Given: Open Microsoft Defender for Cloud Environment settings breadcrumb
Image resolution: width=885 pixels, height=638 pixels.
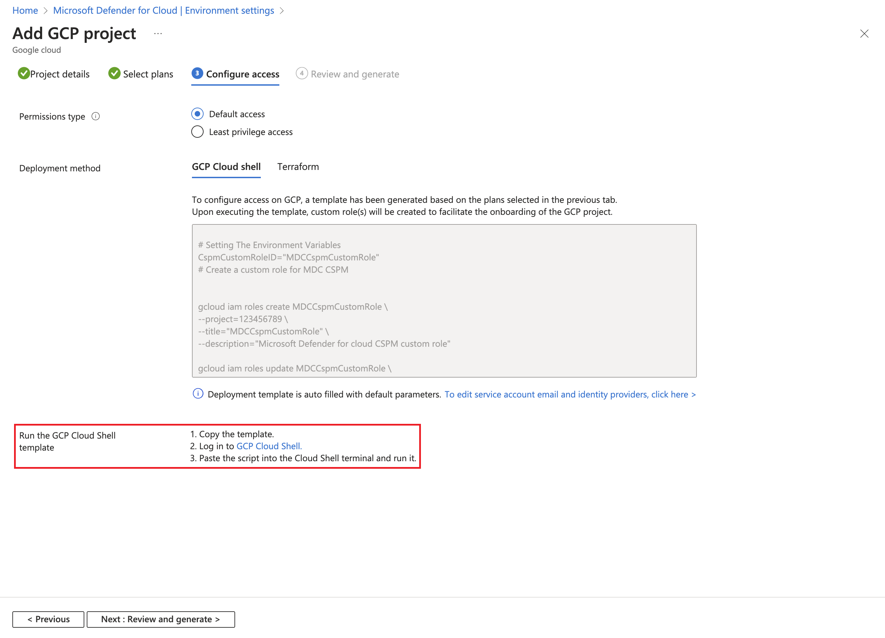Looking at the screenshot, I should pos(163,11).
